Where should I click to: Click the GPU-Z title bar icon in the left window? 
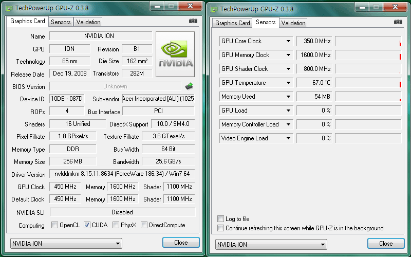(x=9, y=8)
